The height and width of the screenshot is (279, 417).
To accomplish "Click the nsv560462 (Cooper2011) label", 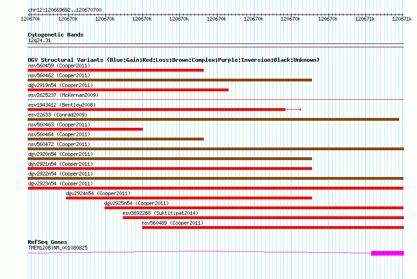I will click(x=59, y=75).
